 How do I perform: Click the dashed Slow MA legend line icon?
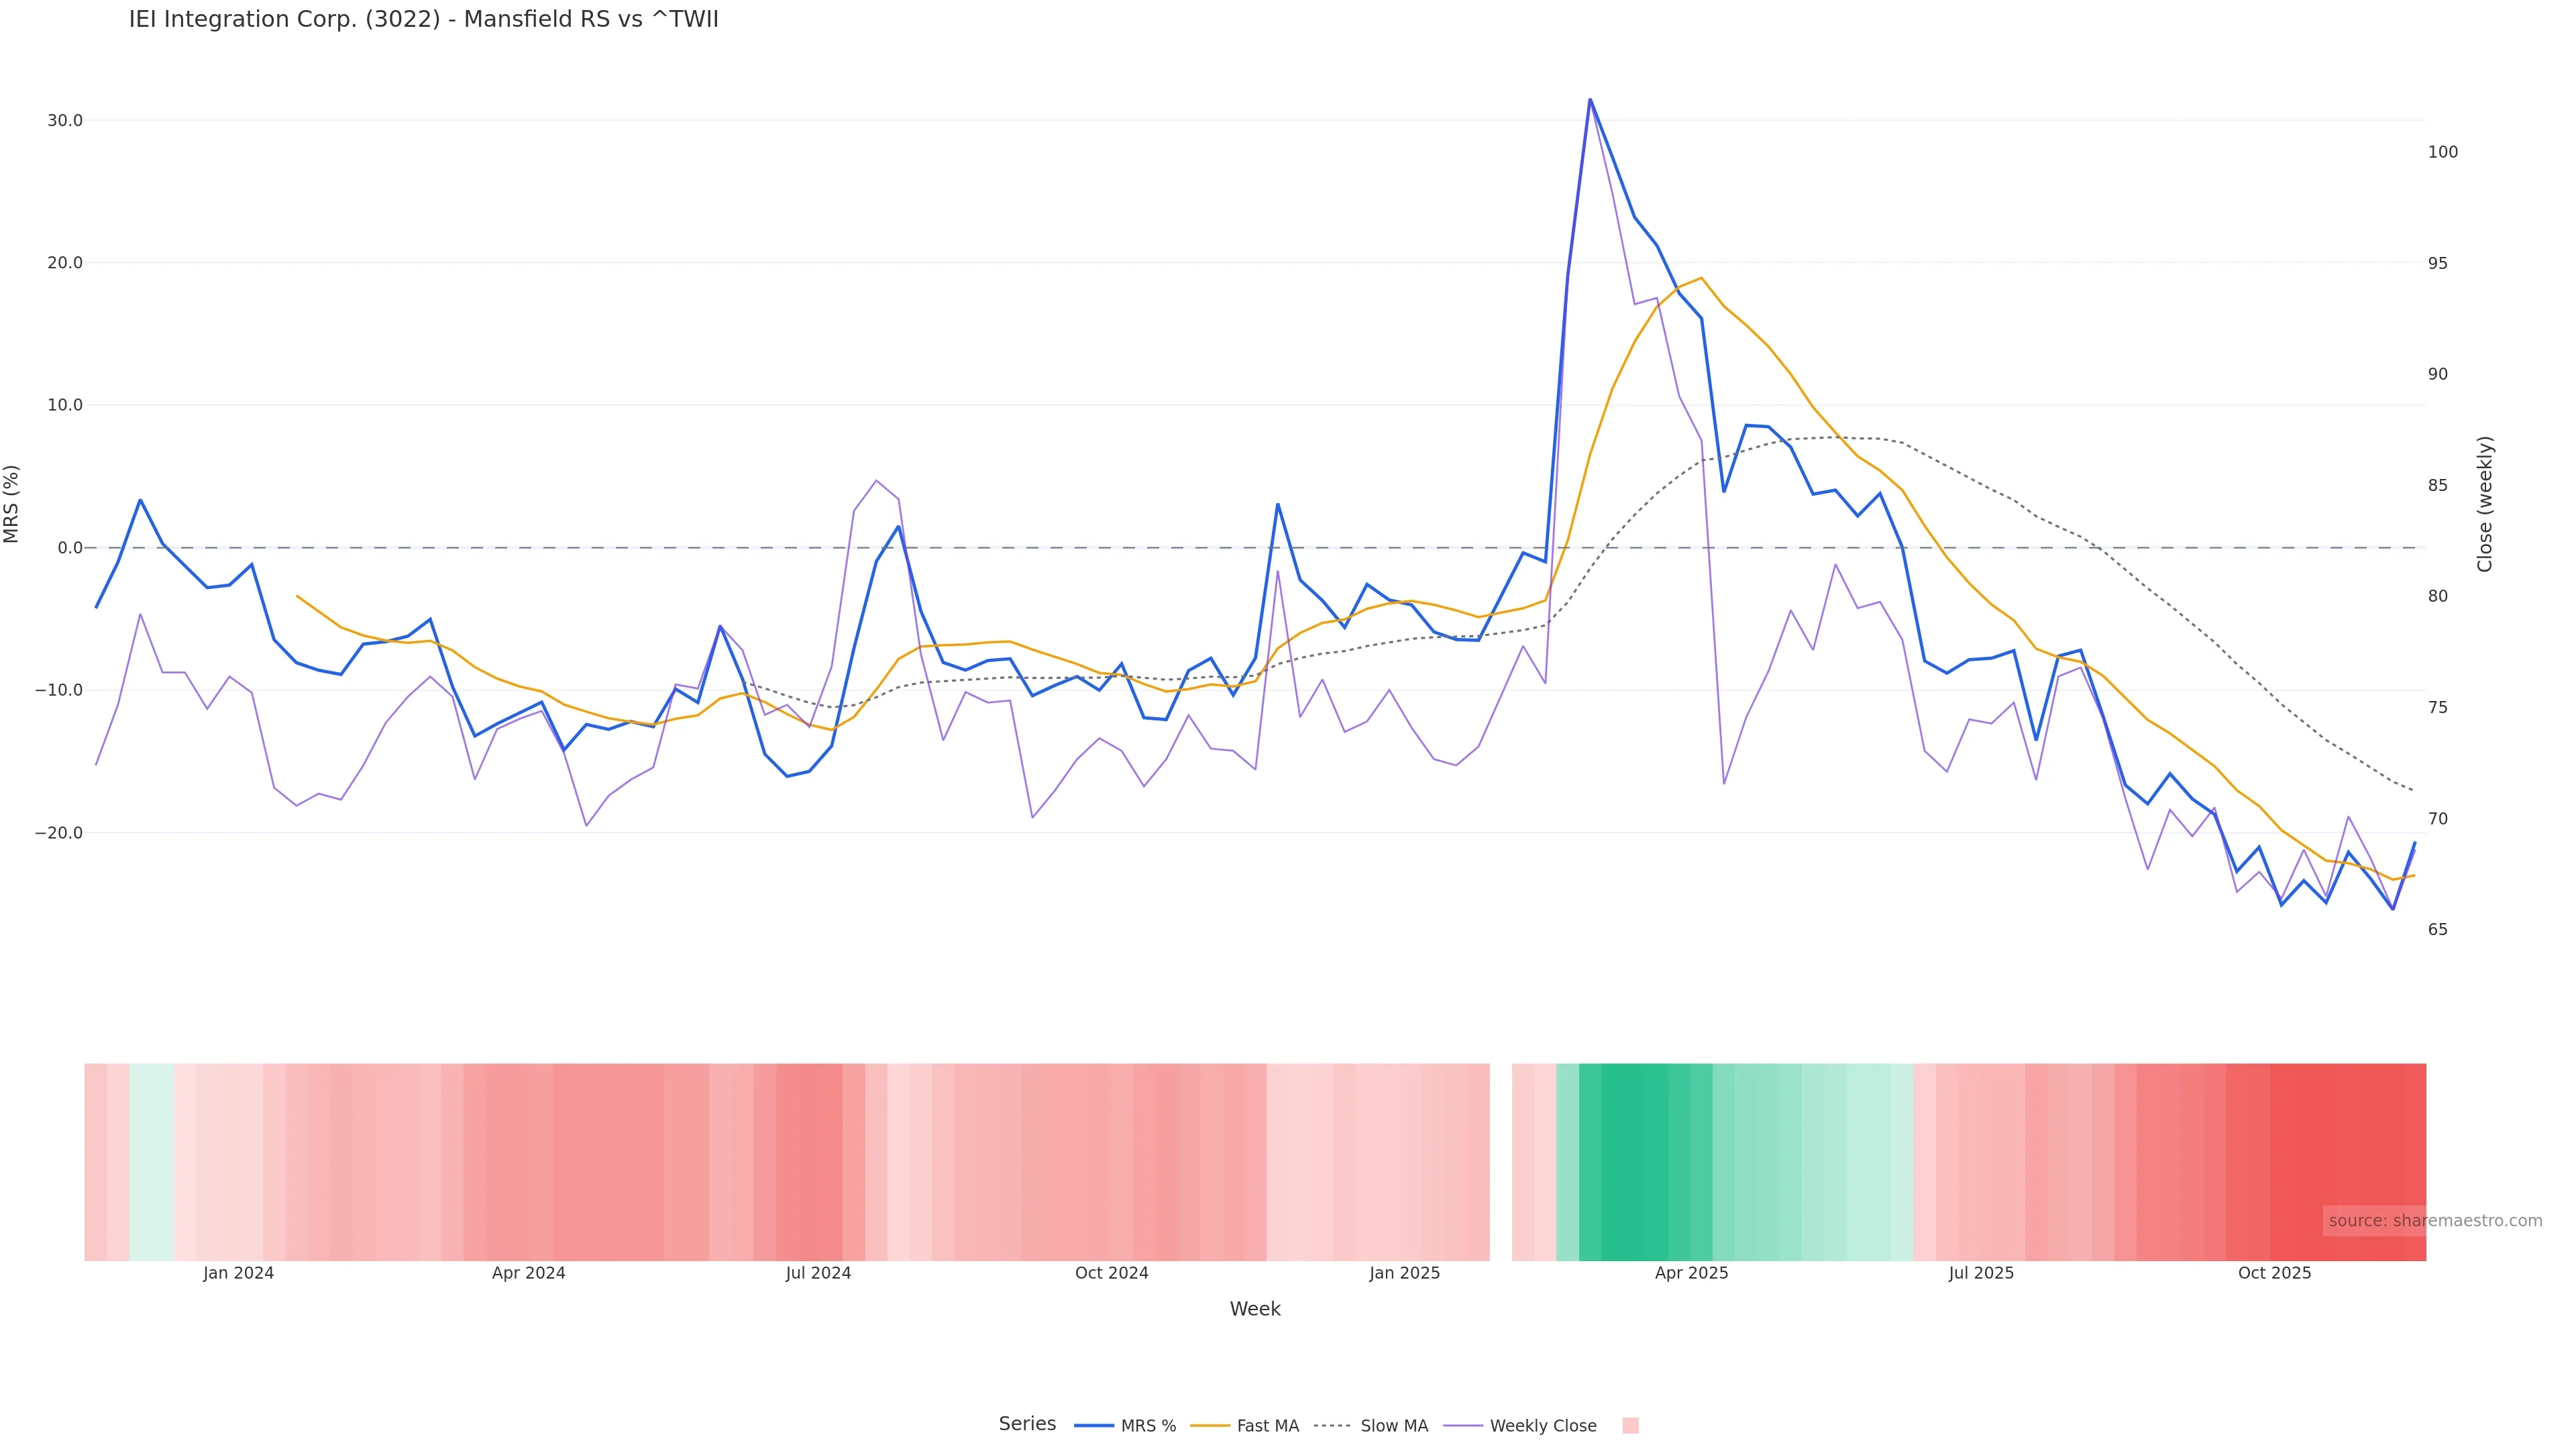pyautogui.click(x=1332, y=1426)
